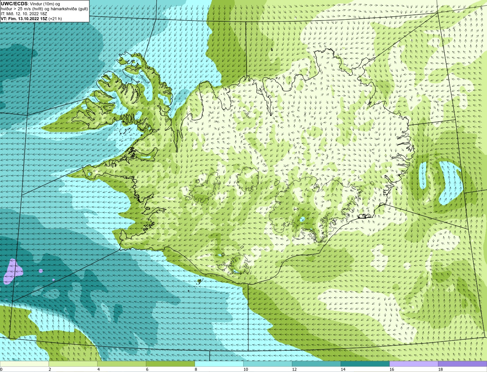This screenshot has width=487, height=372.
Task: Click the light green 2–4 m/s legend swatch
Action: point(73,364)
